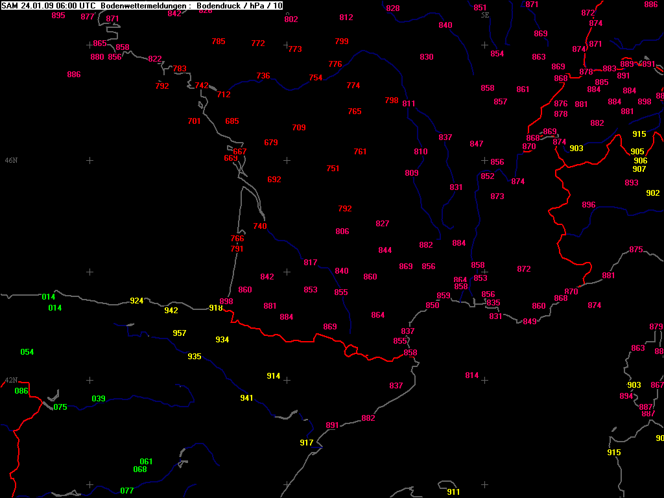Click the map title header text

[x=142, y=5]
